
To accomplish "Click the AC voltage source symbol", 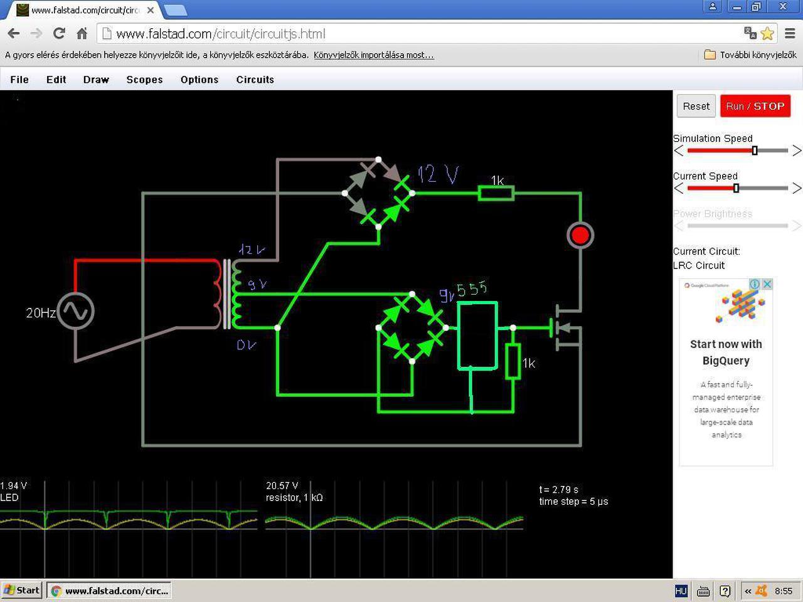I will (75, 312).
